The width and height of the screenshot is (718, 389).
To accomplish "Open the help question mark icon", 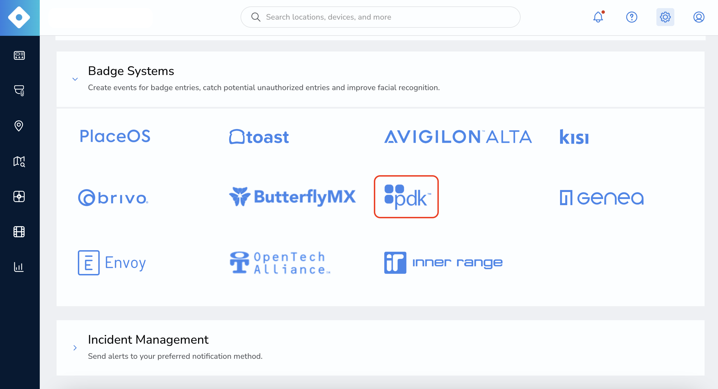I will coord(632,17).
